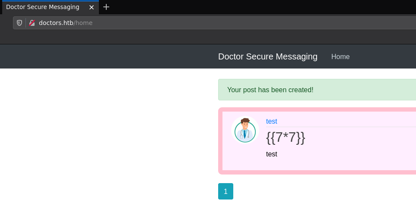416x212 pixels.
Task: Click blank white area left of the post
Action: point(108,138)
